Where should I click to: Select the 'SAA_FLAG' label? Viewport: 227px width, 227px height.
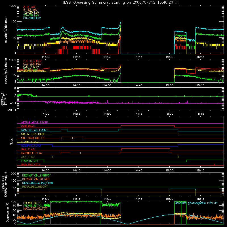click(28, 150)
